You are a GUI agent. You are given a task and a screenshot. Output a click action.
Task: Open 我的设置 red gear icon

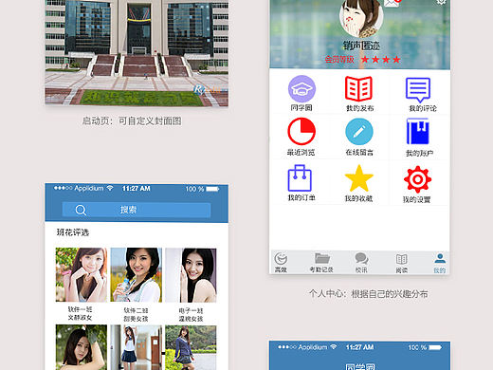point(417,179)
